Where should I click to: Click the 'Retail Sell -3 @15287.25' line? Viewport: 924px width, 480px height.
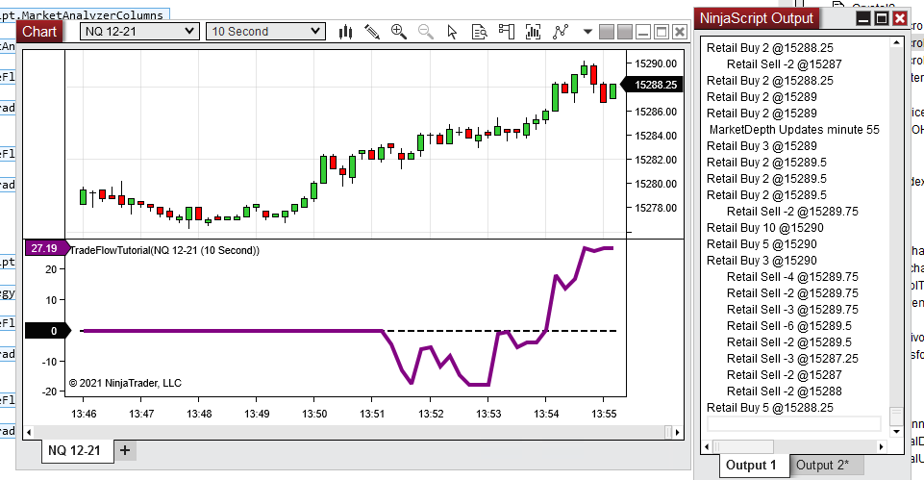792,359
